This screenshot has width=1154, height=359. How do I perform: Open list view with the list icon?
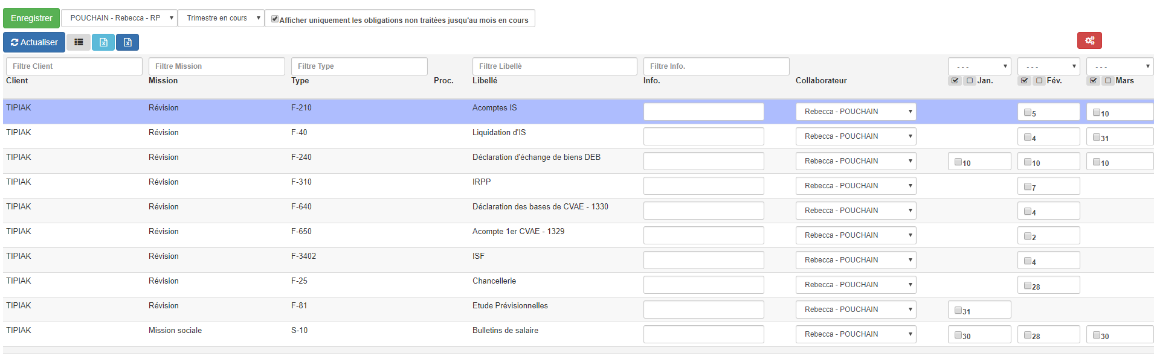point(79,42)
